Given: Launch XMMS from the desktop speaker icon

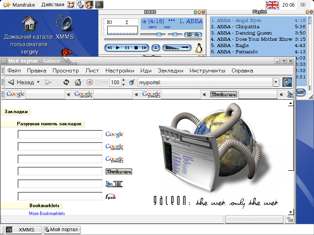Looking at the screenshot, I should (64, 23).
